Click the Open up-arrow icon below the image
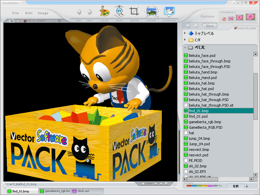This screenshot has height=195, width=260. (x=143, y=184)
